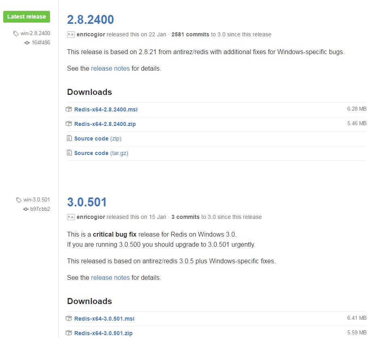Click the Downloads heading under 2.8.2400

click(x=90, y=92)
